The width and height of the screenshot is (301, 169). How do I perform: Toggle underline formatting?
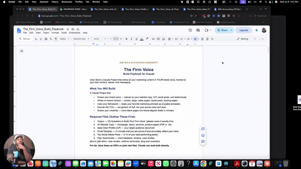click(x=136, y=39)
